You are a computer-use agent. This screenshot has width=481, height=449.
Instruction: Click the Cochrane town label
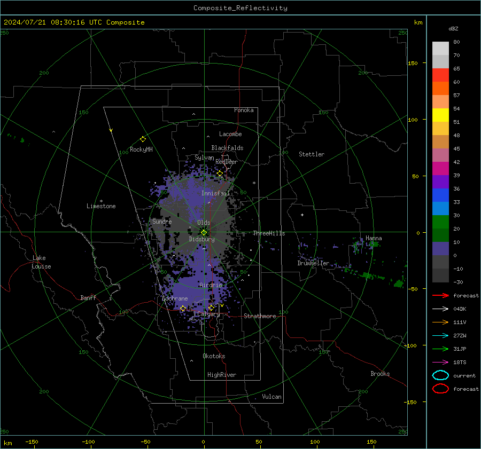[175, 298]
